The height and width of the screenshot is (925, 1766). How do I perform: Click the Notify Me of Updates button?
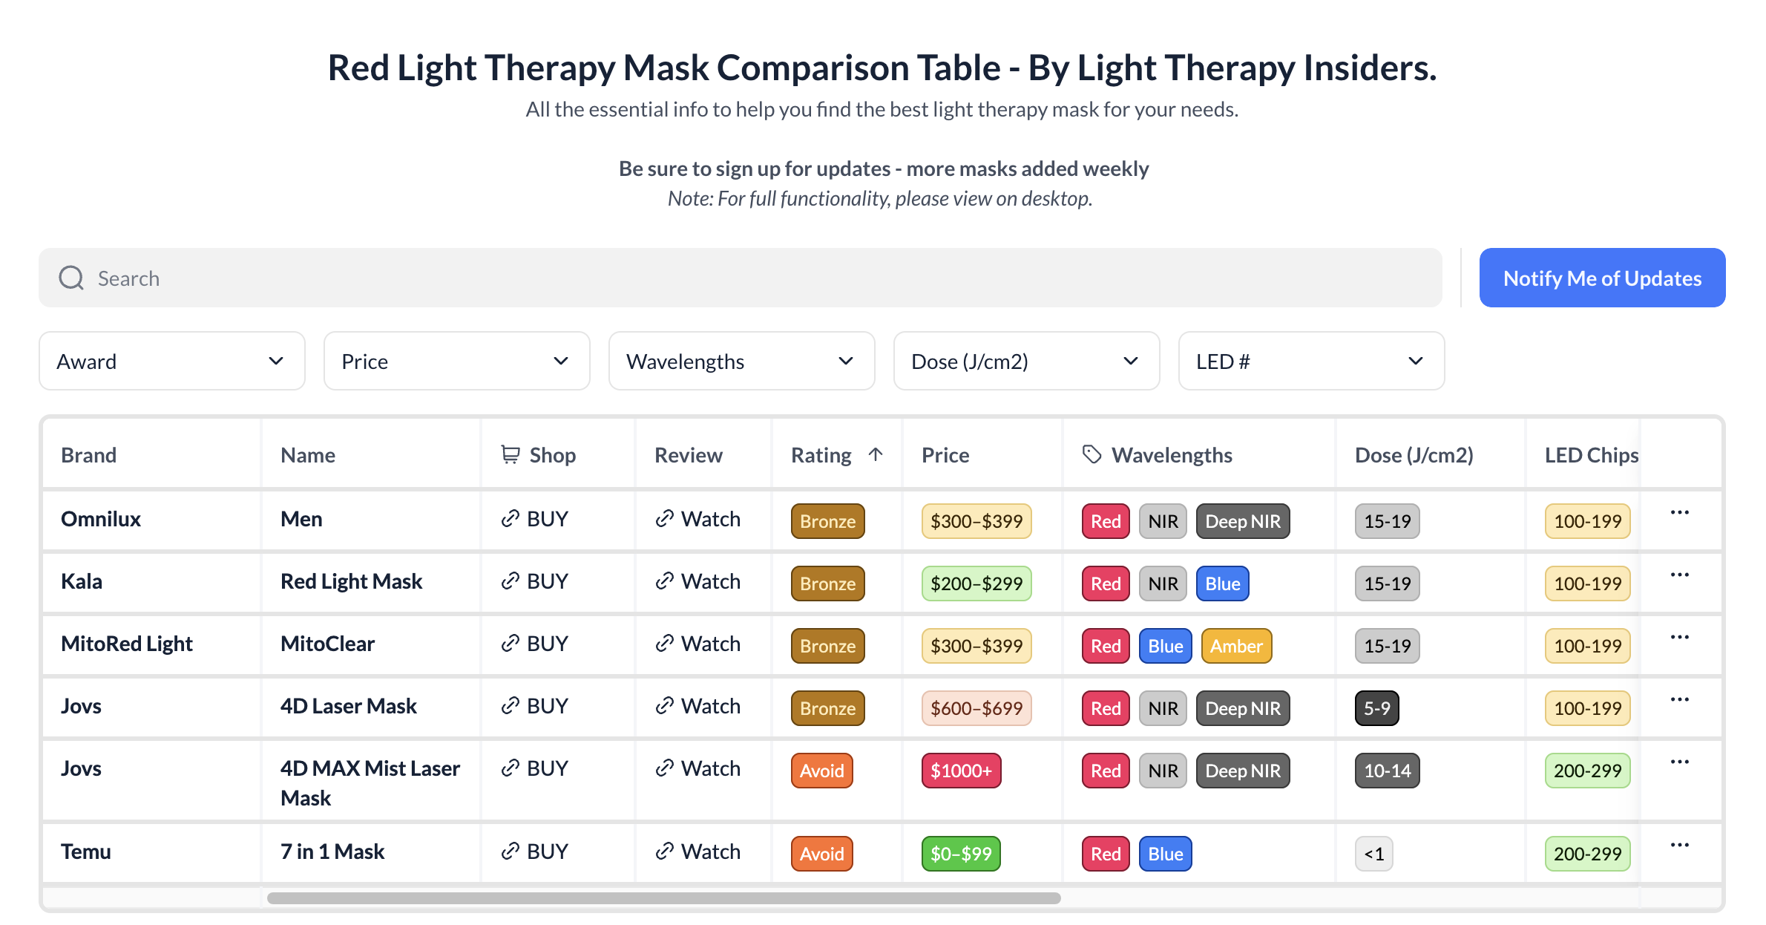(1602, 278)
